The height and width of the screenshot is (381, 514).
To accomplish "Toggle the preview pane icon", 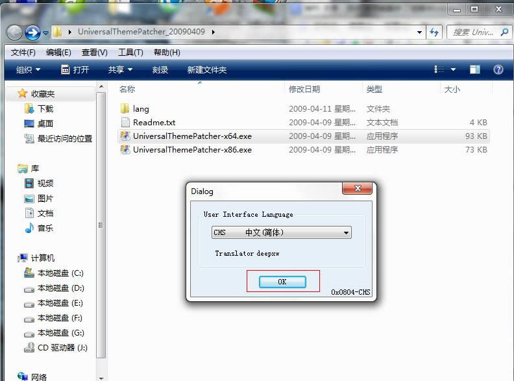I will [x=475, y=69].
